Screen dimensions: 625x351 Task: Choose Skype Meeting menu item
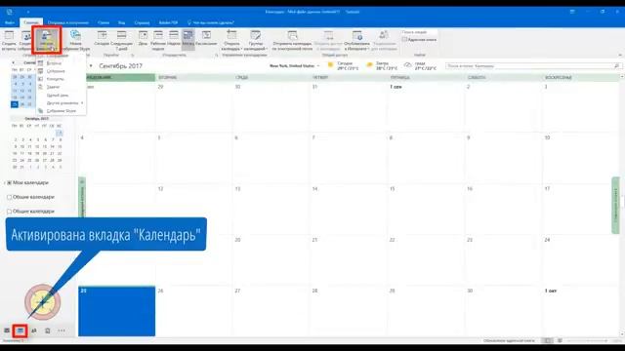tap(61, 111)
